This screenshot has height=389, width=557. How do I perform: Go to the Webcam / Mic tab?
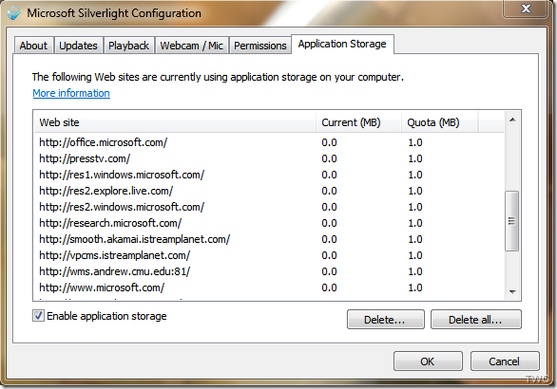[192, 46]
